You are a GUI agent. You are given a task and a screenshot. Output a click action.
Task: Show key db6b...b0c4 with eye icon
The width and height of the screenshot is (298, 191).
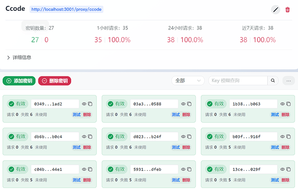(84, 137)
